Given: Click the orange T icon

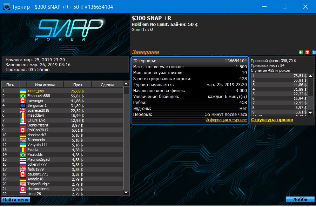Looking at the screenshot, I should coord(307,52).
